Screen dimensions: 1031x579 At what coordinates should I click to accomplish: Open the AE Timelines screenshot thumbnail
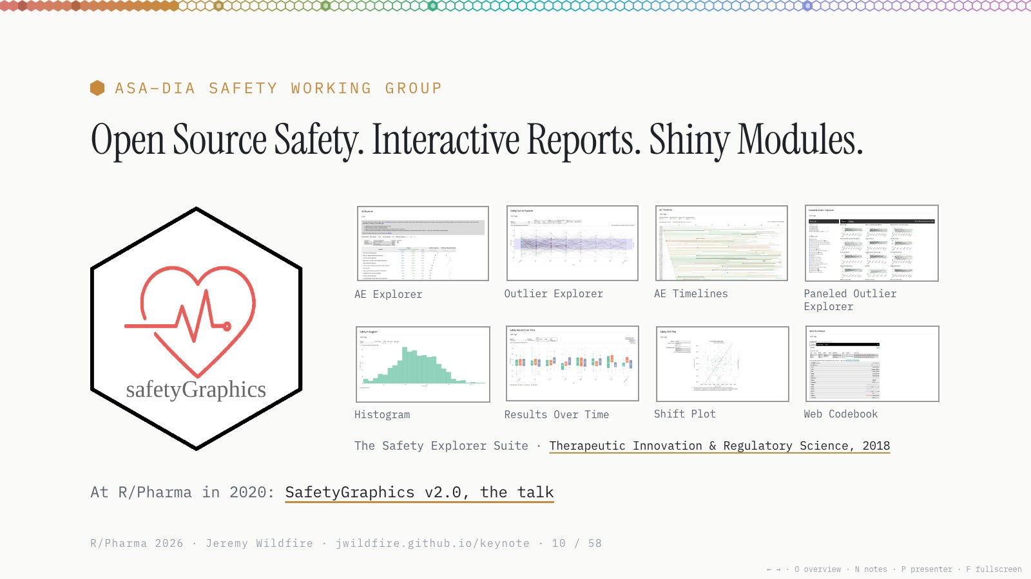point(722,243)
